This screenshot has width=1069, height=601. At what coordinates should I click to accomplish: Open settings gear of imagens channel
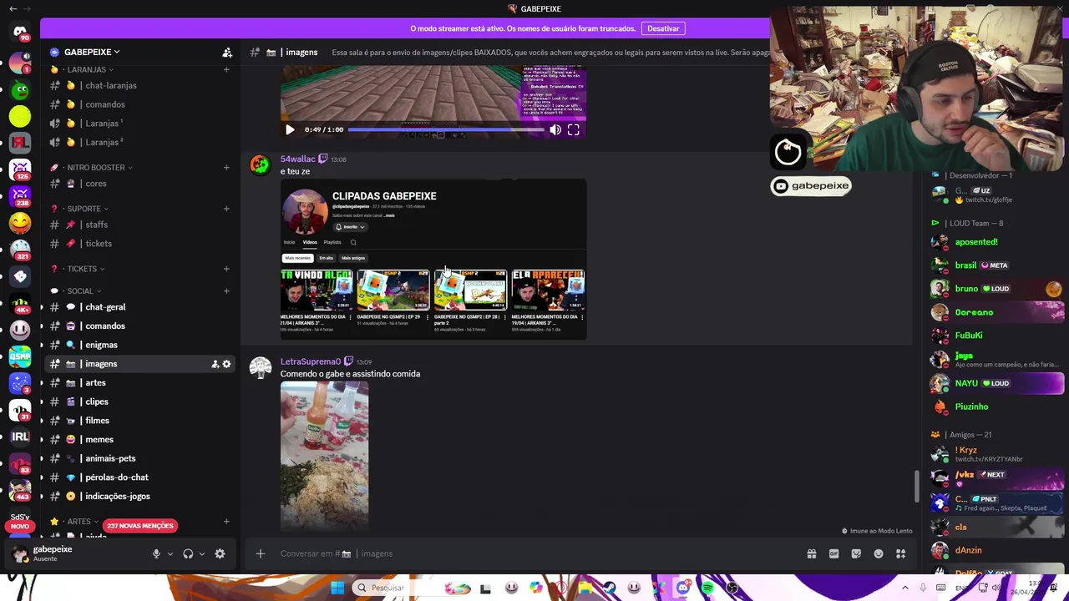(226, 364)
